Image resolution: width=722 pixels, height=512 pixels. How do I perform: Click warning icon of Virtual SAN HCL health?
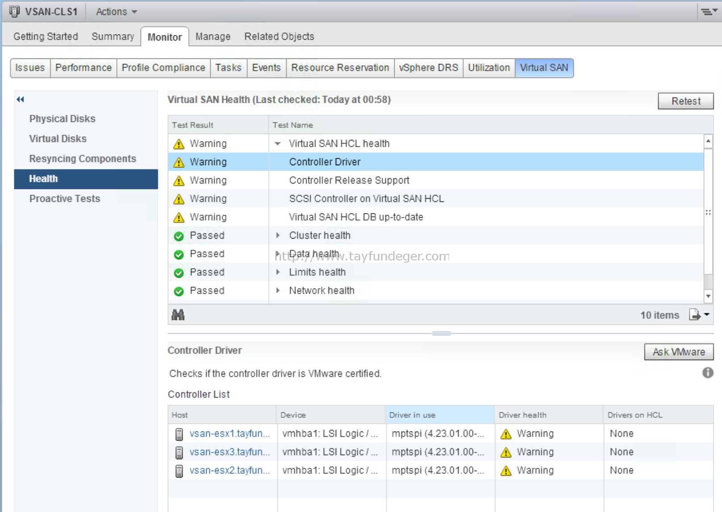point(179,144)
